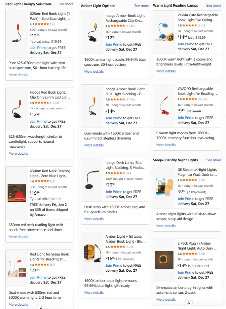See more Amber Light Options

tap(142, 6)
